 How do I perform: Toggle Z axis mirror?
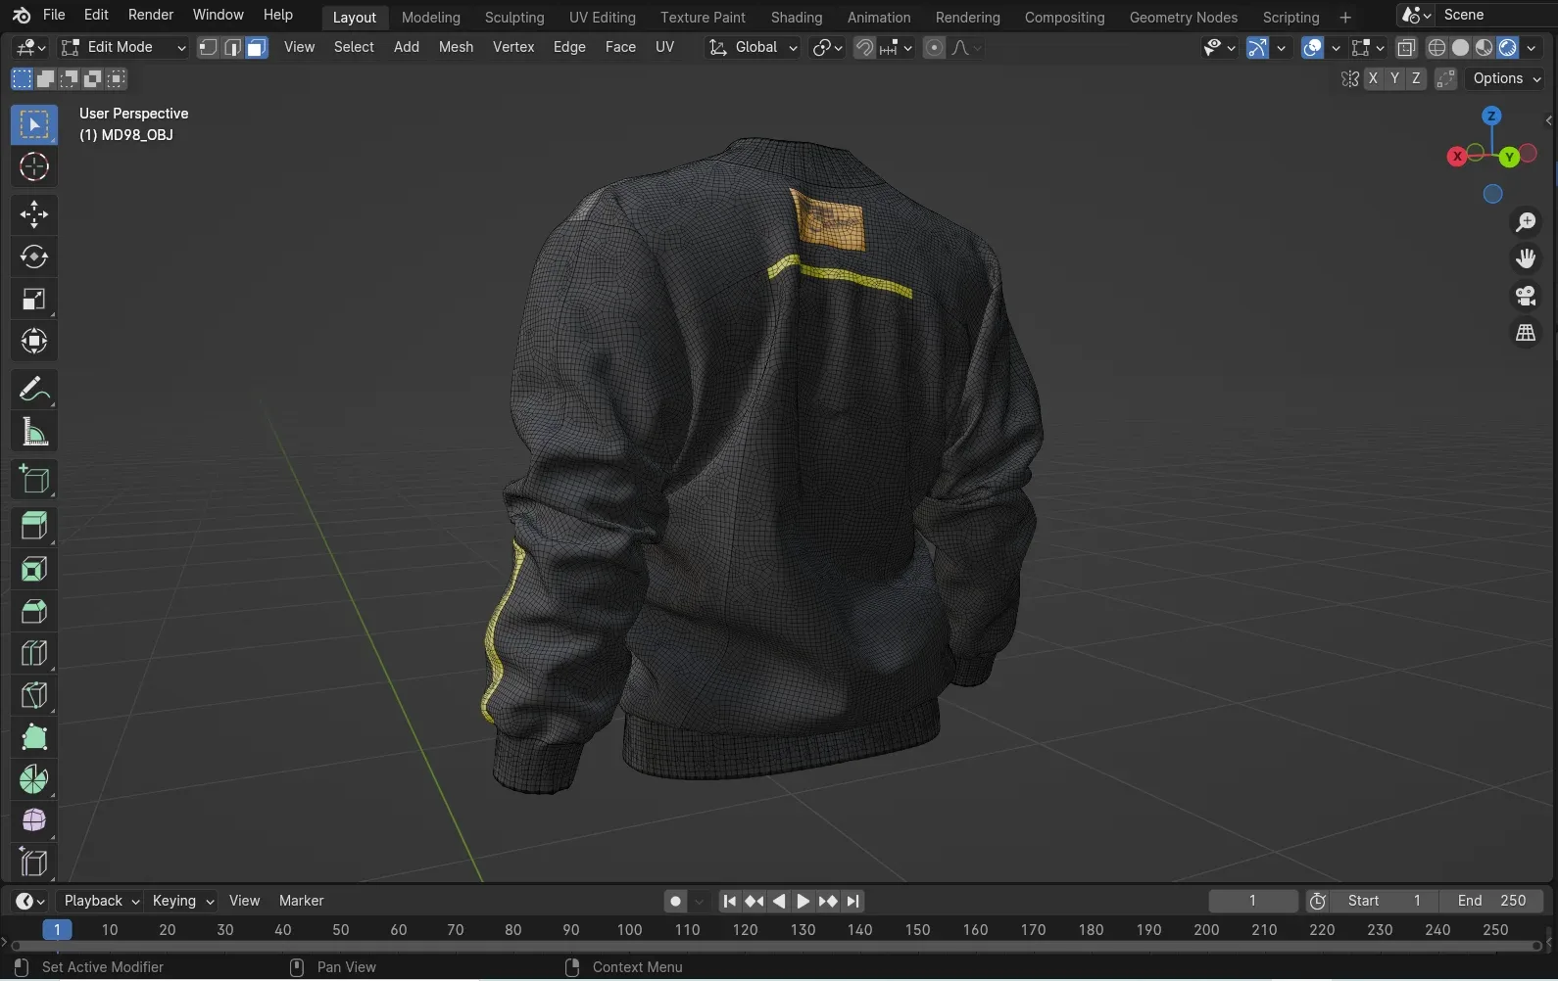[x=1416, y=79]
